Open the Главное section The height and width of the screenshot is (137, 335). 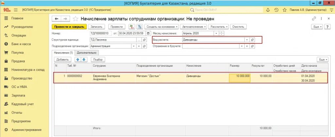point(17,18)
